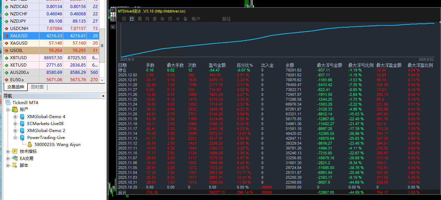Click the 日期 column header
Viewport: 441px width, 200px height.
(x=122, y=65)
